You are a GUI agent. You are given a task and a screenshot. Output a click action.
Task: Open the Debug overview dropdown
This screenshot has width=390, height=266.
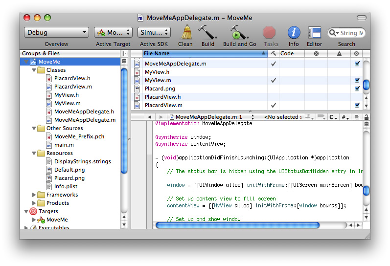[56, 33]
